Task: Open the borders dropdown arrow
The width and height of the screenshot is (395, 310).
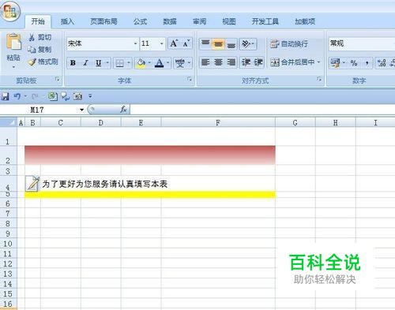Action: 129,63
